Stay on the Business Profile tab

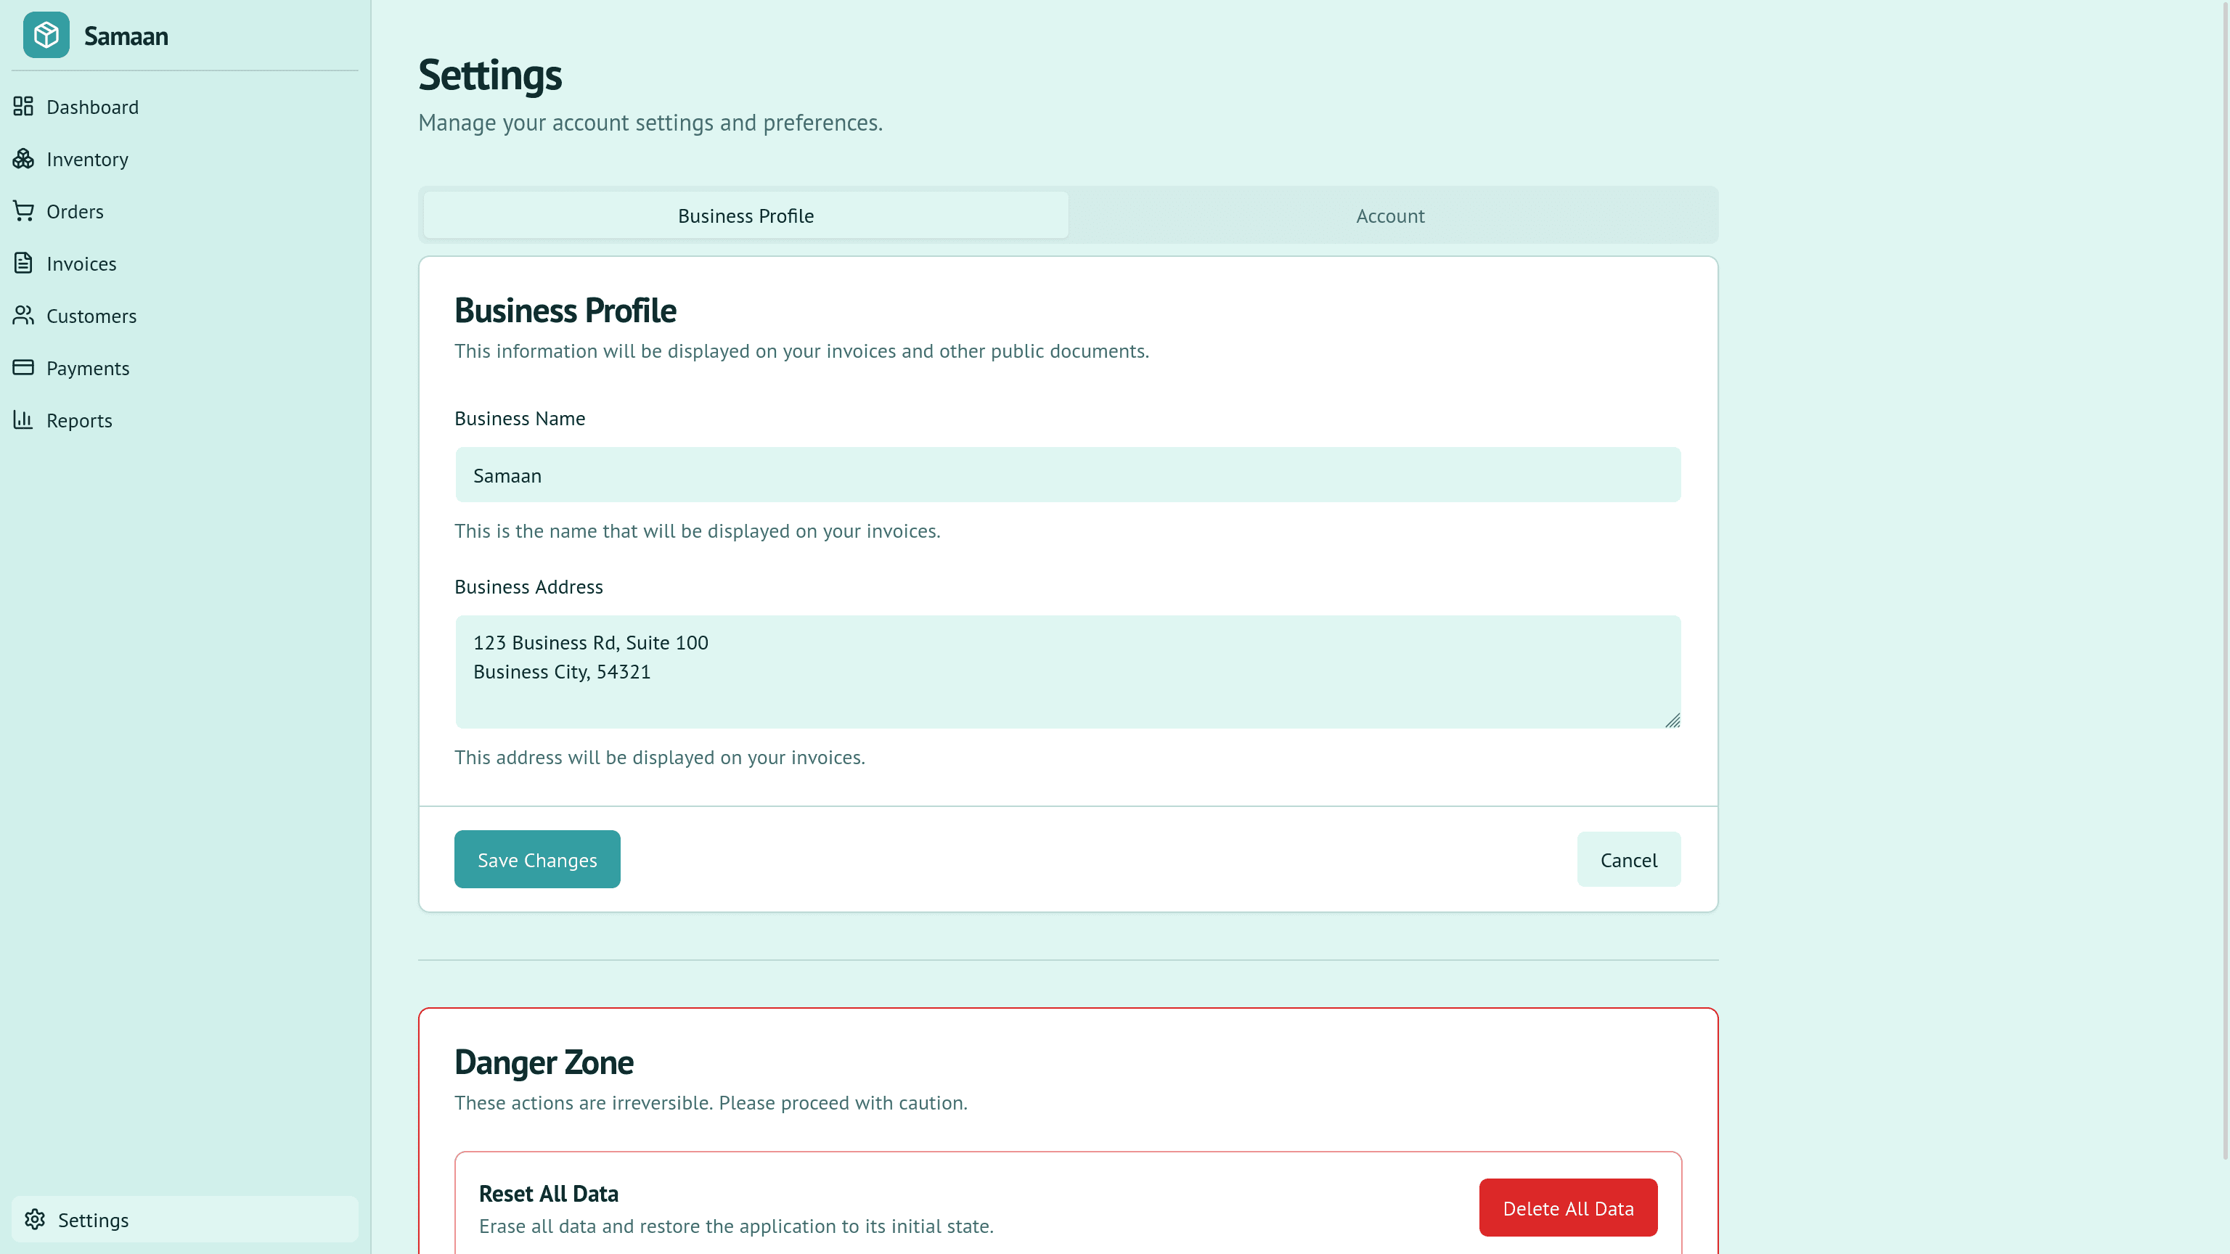pyautogui.click(x=745, y=216)
